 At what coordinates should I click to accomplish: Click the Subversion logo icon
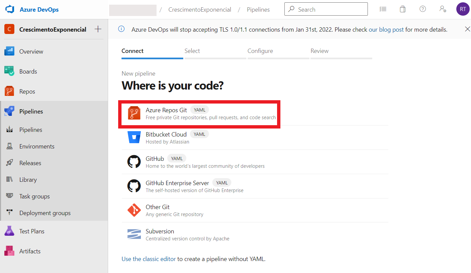point(134,234)
